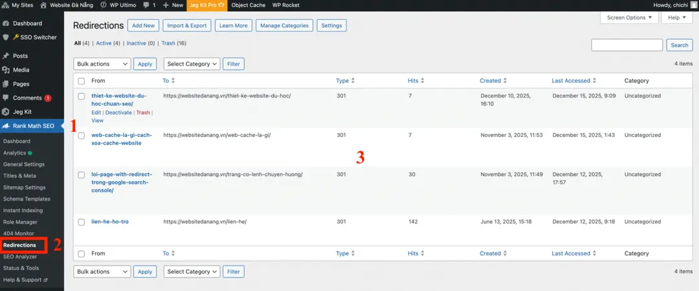Screen dimensions: 699x291
Task: Open Titles & Meta submenu item
Action: (x=19, y=176)
